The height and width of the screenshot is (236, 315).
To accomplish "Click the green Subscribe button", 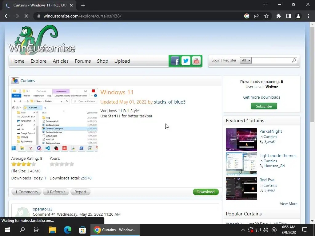I will tap(264, 106).
